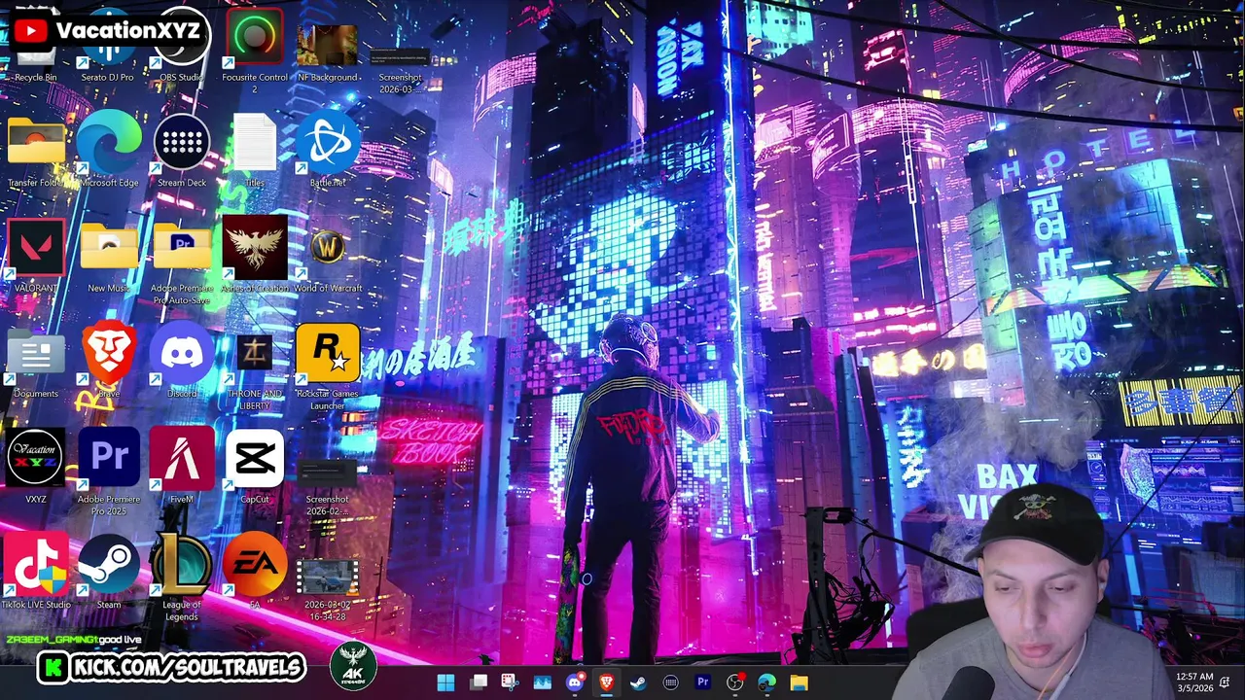Screen dimensions: 1245x700
Task: Open TikTok LIVE Studio desktop shortcut
Action: tap(36, 572)
